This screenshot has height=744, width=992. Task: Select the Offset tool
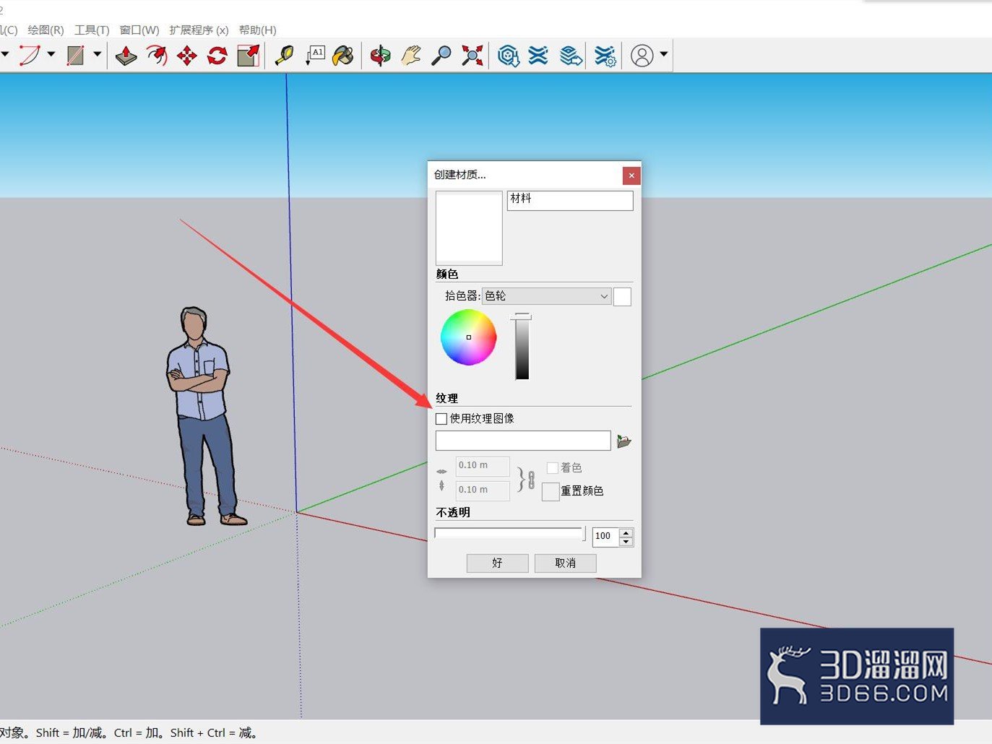157,56
